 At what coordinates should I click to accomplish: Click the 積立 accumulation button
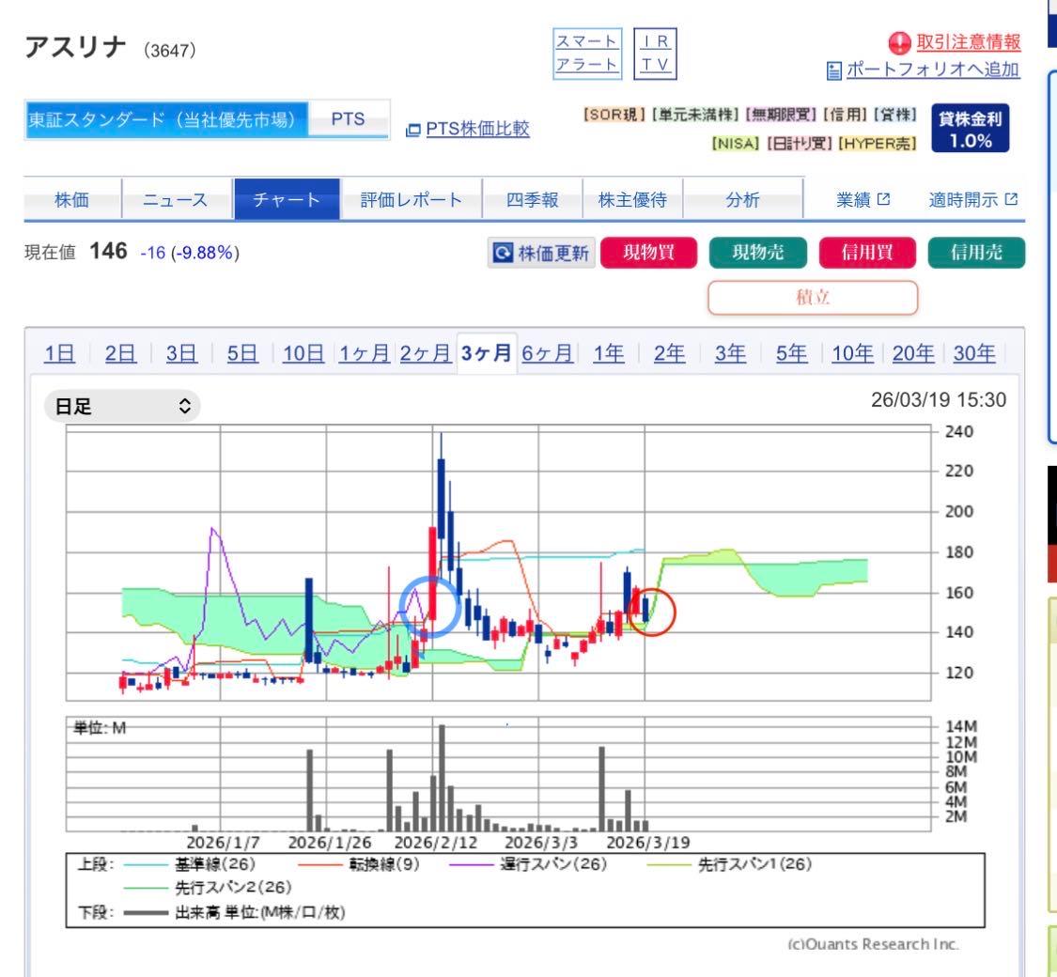coord(814,298)
